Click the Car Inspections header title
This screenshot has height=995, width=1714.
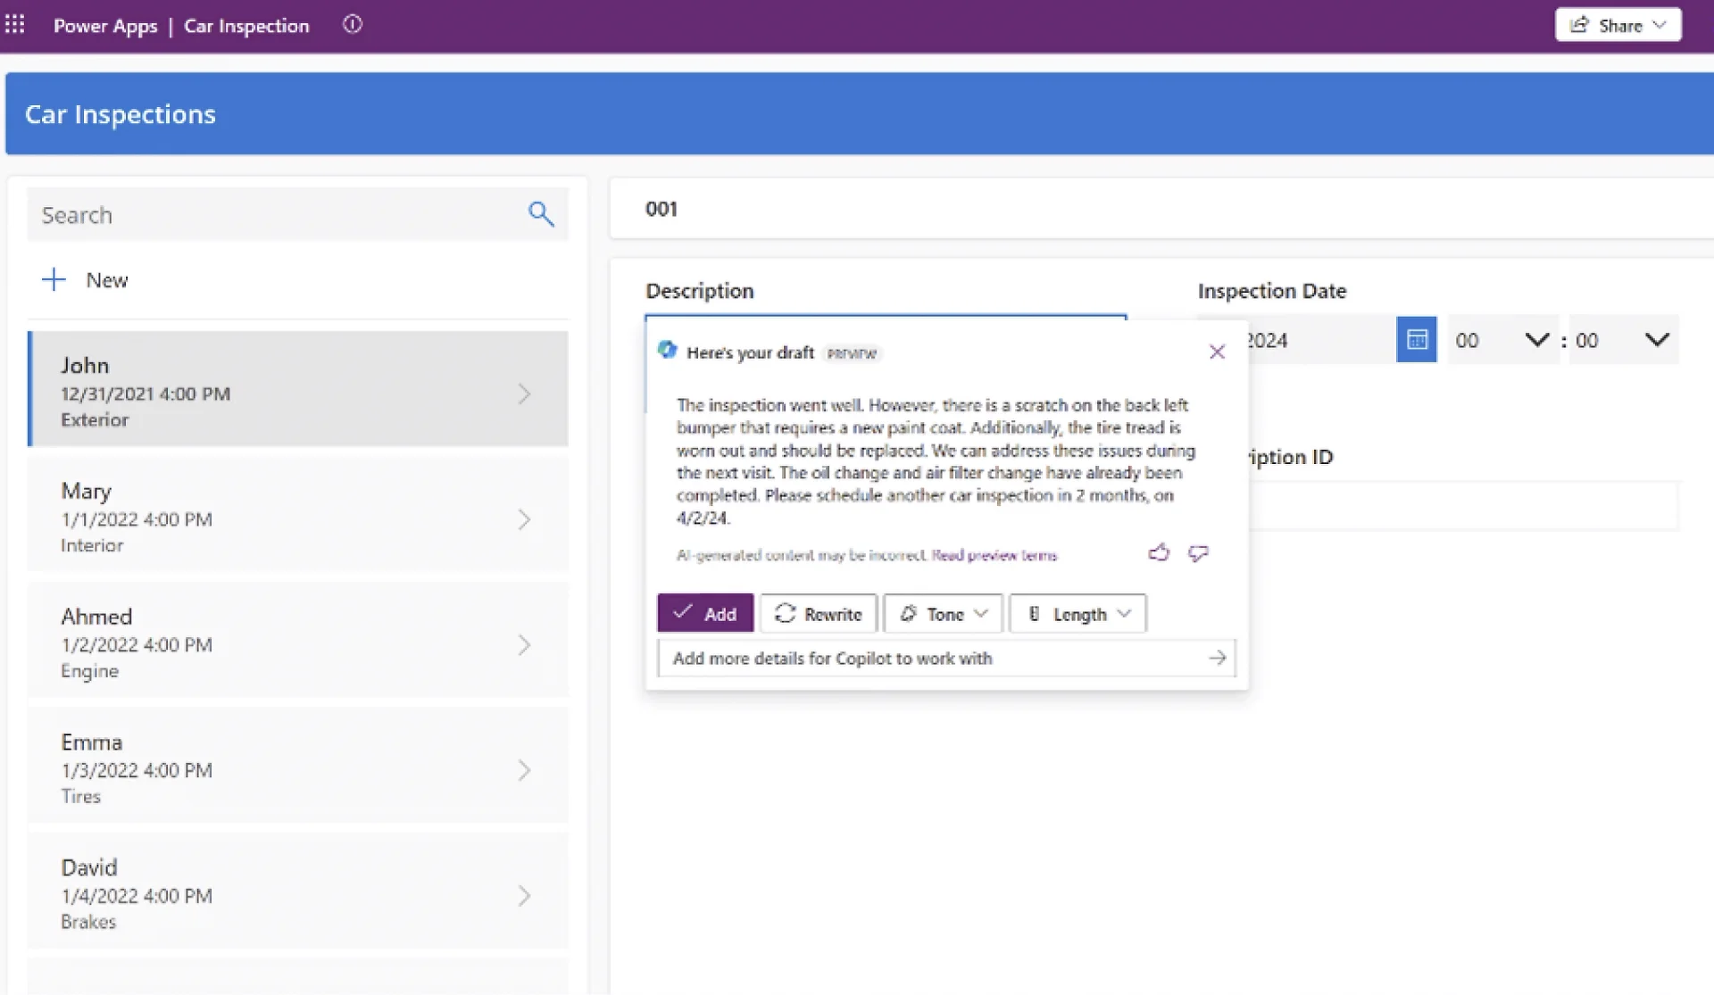click(121, 114)
